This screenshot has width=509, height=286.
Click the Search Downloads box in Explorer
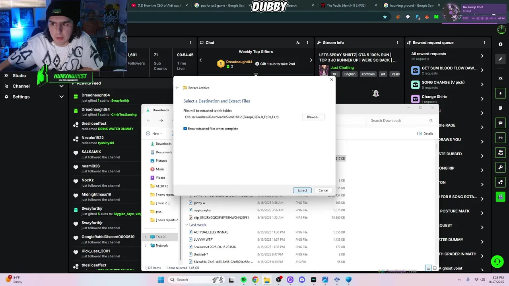click(402, 120)
